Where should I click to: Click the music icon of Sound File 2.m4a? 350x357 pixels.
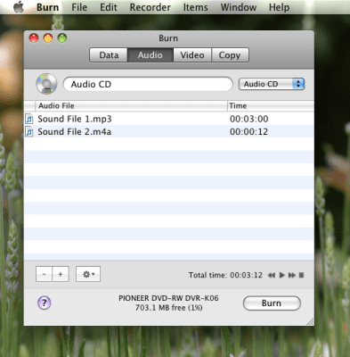coord(29,132)
